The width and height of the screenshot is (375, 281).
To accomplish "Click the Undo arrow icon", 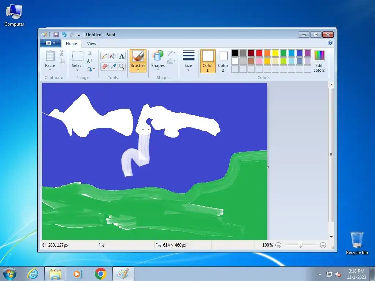I will coord(64,35).
